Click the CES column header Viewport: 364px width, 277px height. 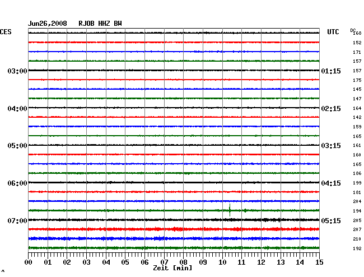coord(6,32)
